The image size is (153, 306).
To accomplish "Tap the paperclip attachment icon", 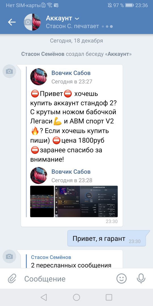I will [x=12, y=279].
